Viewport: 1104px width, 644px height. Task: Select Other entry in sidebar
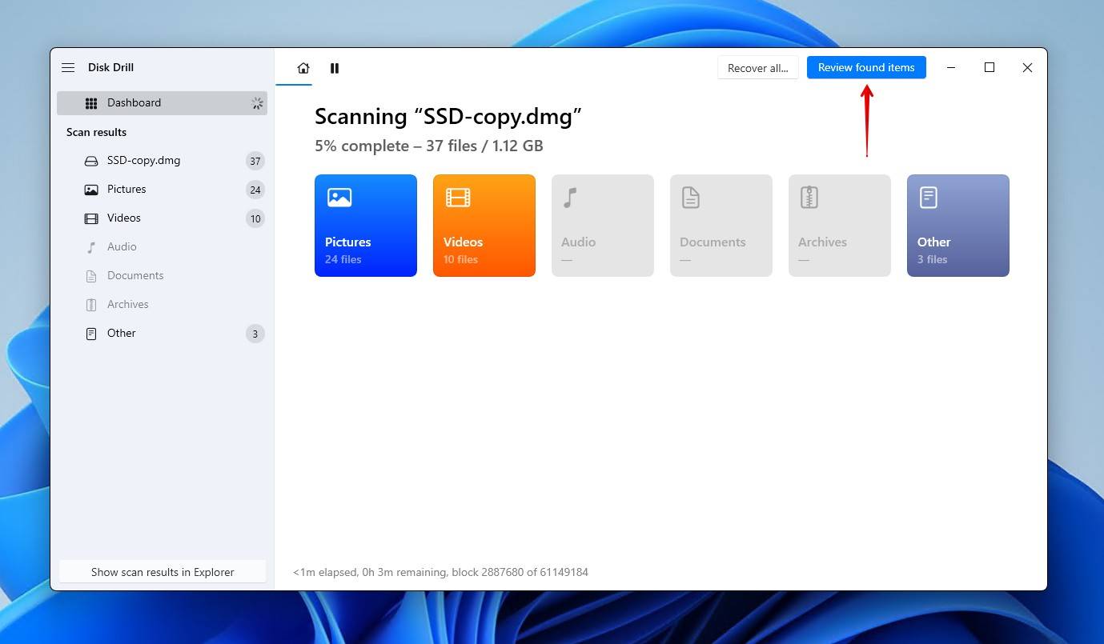point(162,334)
